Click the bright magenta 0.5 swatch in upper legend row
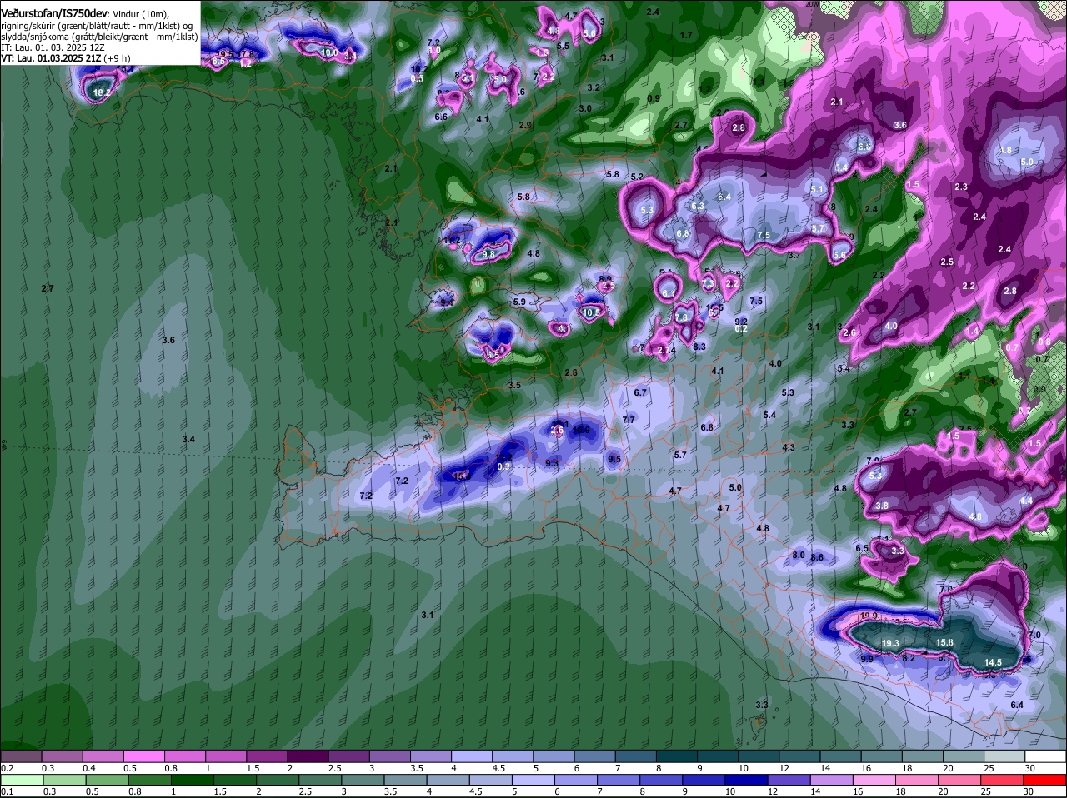Screen dimensions: 1067x798 143,756
